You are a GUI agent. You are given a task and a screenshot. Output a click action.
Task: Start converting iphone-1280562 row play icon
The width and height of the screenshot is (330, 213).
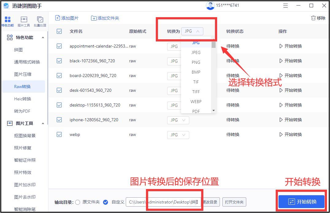[281, 120]
